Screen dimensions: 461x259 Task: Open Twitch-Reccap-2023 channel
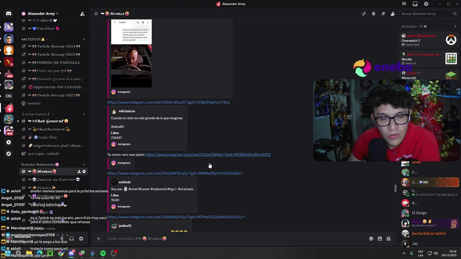[x=53, y=54]
